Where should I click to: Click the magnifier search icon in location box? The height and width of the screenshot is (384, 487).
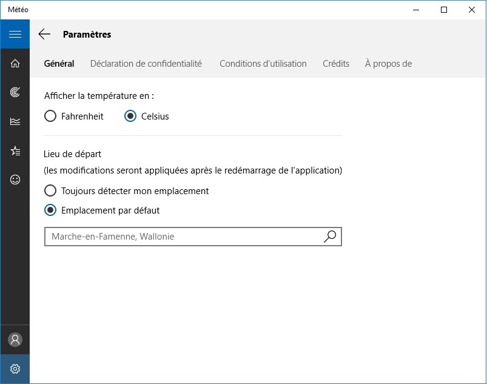[329, 237]
